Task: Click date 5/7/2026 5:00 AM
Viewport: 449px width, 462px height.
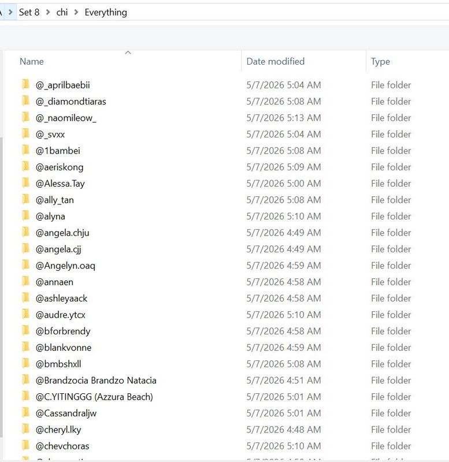Action: click(x=283, y=184)
